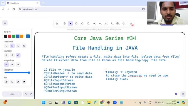Open the help question mark button
The image size is (188, 106).
(x=183, y=94)
